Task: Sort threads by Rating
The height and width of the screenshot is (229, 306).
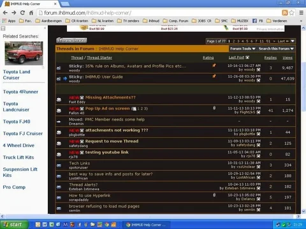Action: pyautogui.click(x=208, y=58)
